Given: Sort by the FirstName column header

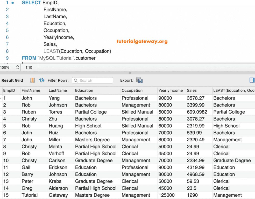Looking at the screenshot, I should tap(31, 90).
